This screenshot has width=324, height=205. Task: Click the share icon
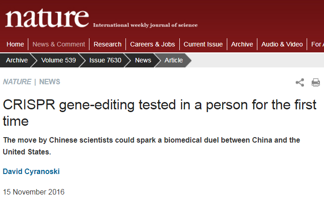coord(300,82)
